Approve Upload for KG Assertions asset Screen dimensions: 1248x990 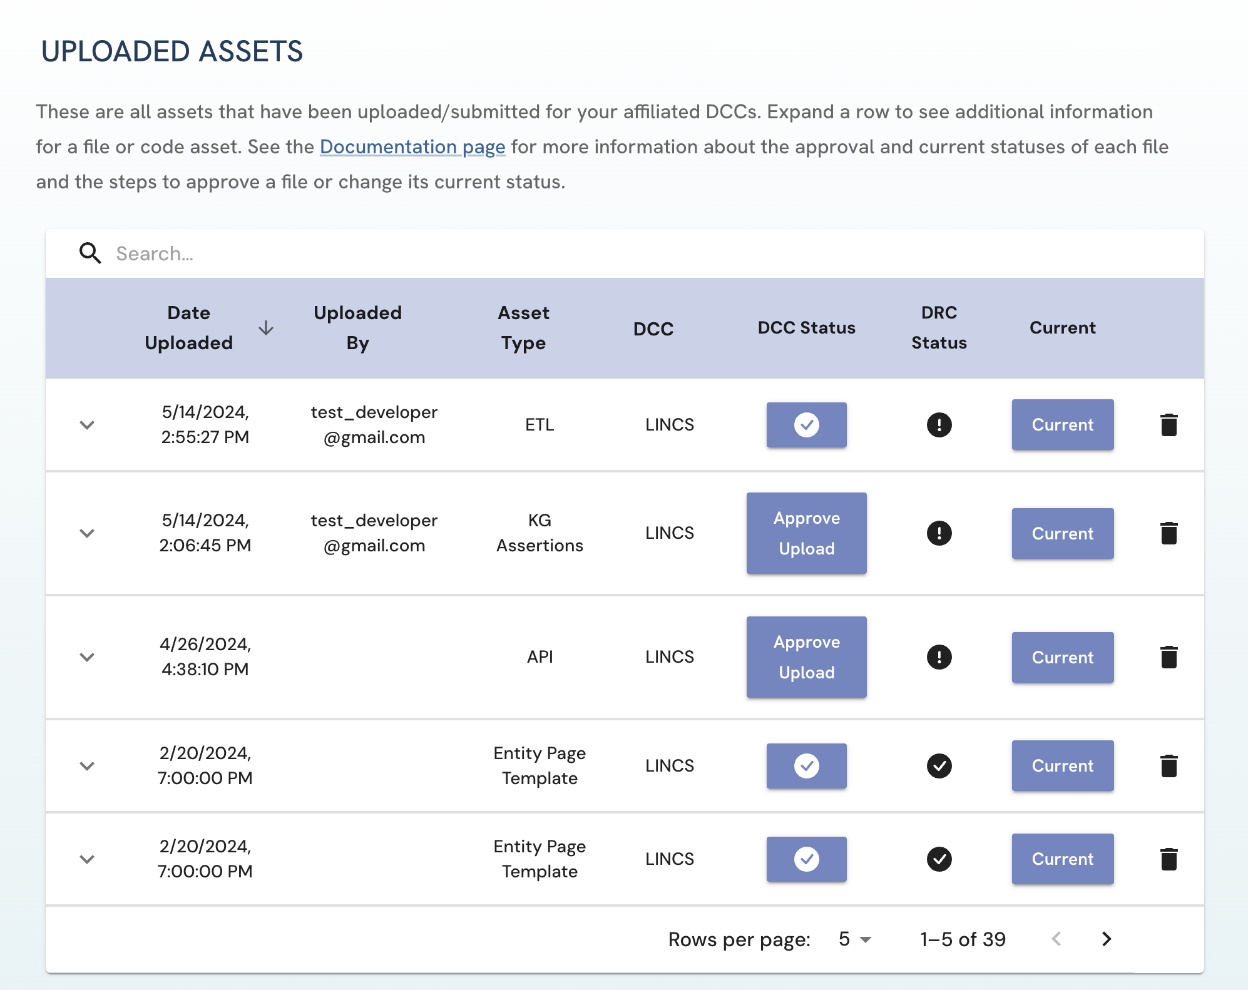pyautogui.click(x=806, y=533)
